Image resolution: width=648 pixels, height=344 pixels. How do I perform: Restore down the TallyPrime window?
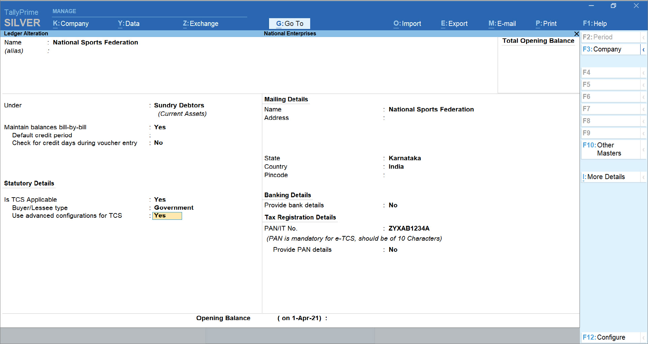pos(613,6)
